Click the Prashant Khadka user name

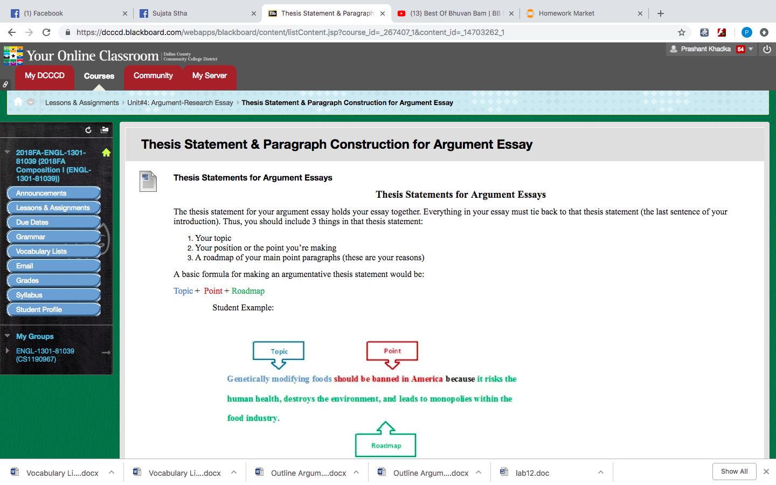[705, 49]
